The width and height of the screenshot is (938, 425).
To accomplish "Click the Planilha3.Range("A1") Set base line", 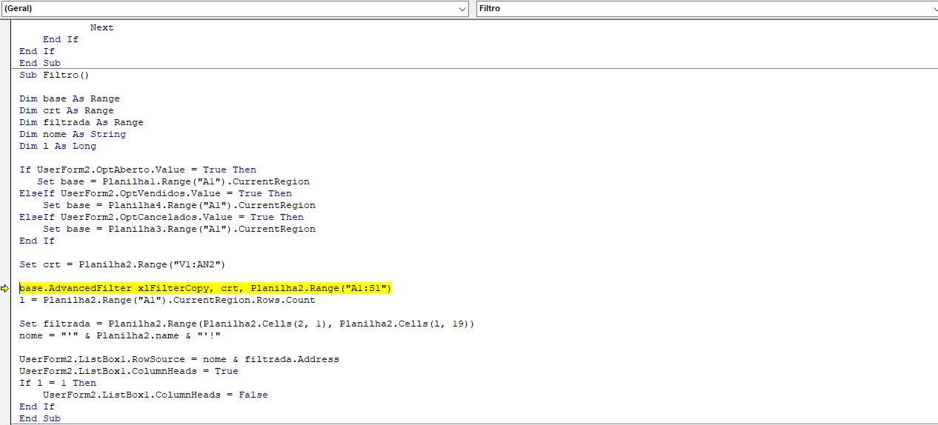I will point(179,229).
